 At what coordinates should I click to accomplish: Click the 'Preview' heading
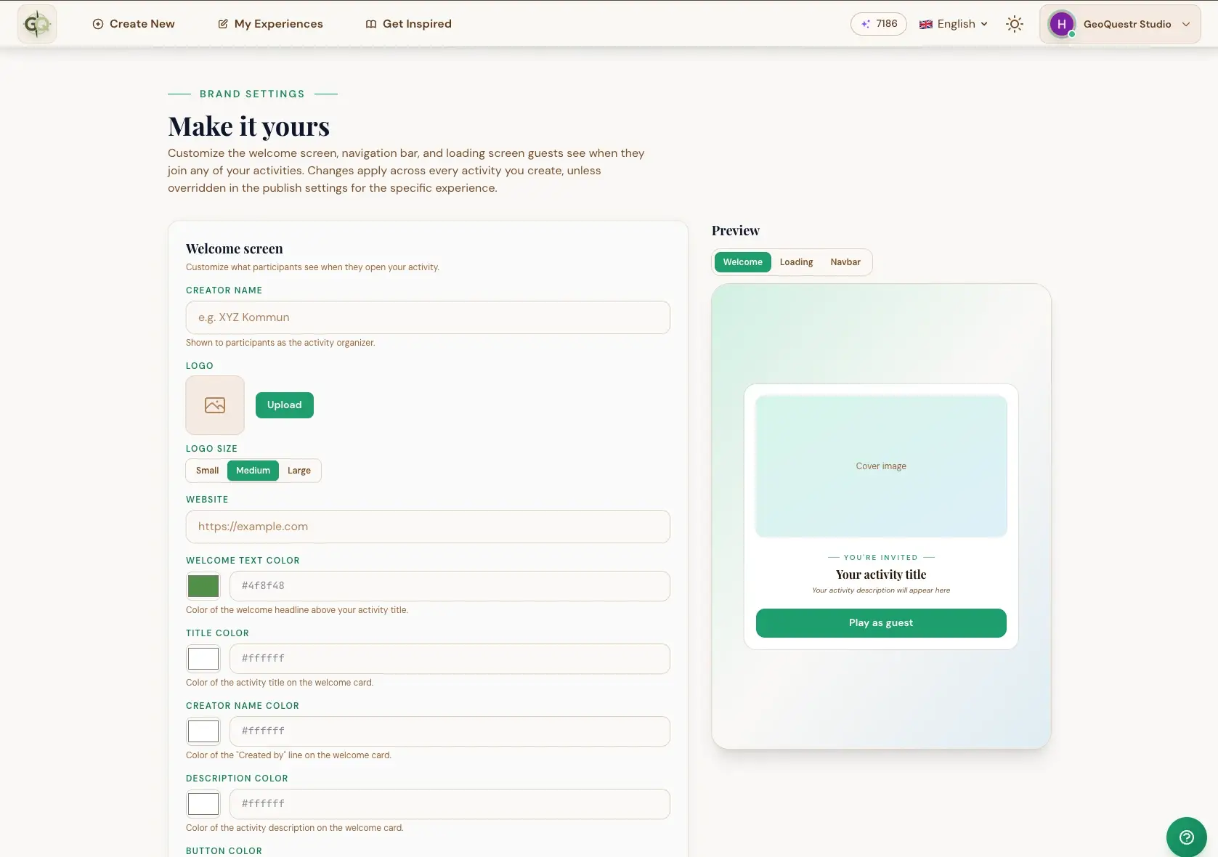click(736, 230)
